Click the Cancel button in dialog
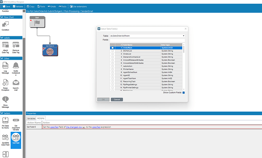 pyautogui.click(x=117, y=100)
